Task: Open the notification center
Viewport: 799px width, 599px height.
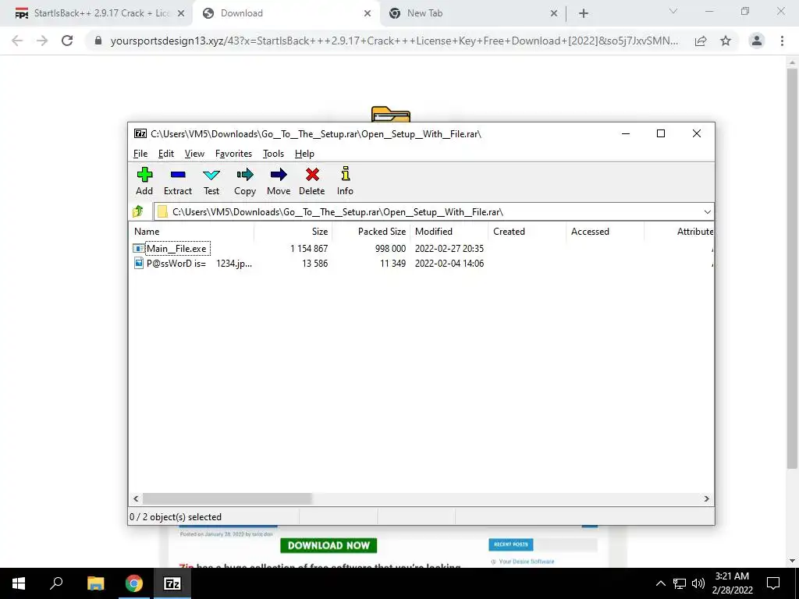Action: [773, 583]
